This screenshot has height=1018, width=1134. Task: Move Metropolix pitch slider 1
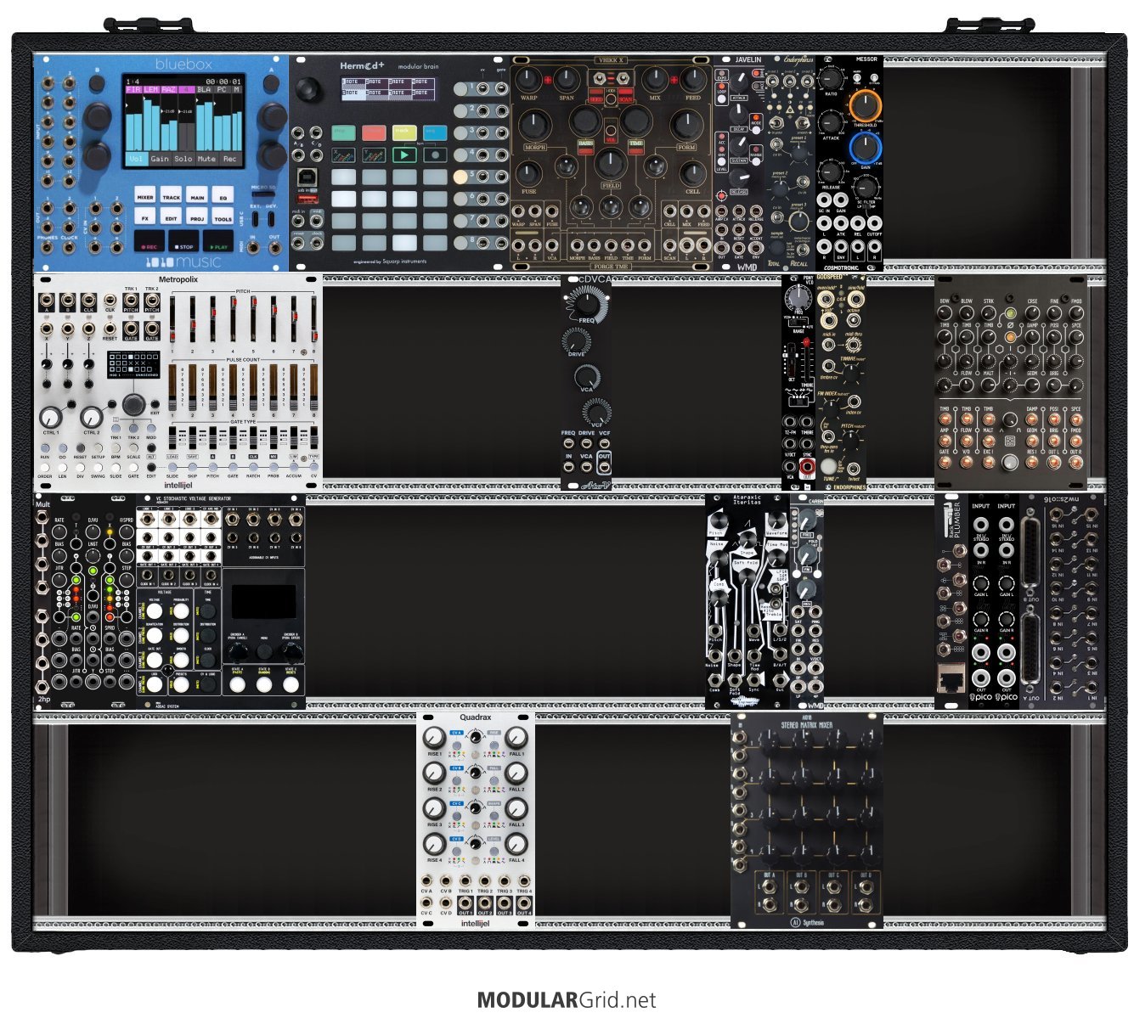(x=172, y=321)
